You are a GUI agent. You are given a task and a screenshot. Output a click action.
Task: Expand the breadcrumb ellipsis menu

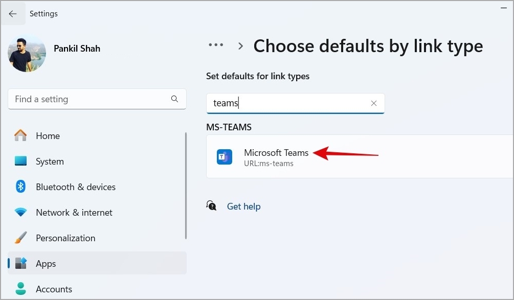(x=216, y=45)
